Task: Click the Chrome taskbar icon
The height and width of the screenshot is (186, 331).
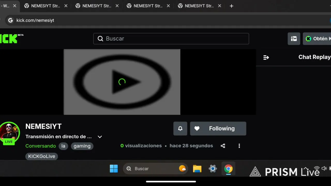Action: click(x=228, y=169)
